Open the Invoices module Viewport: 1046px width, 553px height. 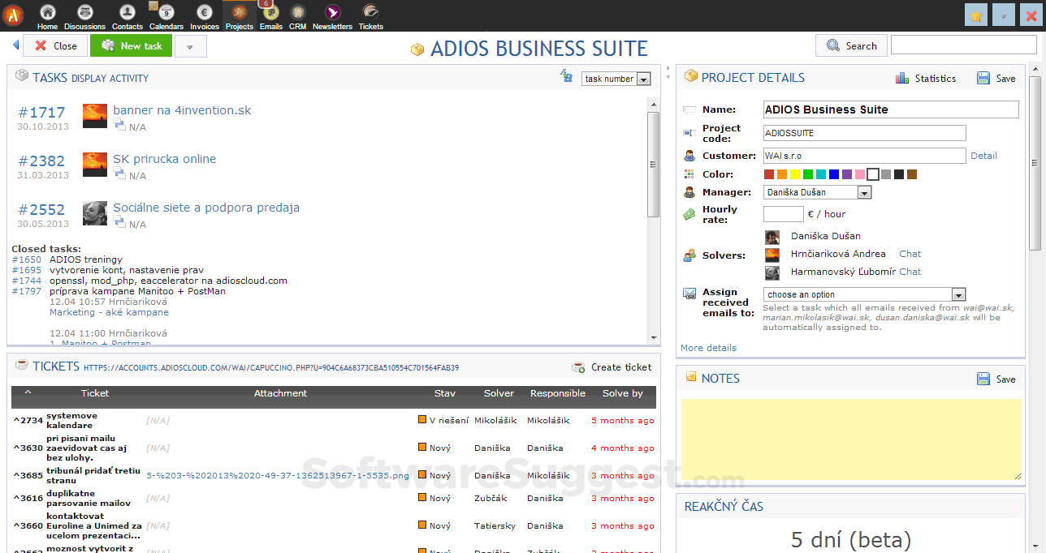point(205,16)
